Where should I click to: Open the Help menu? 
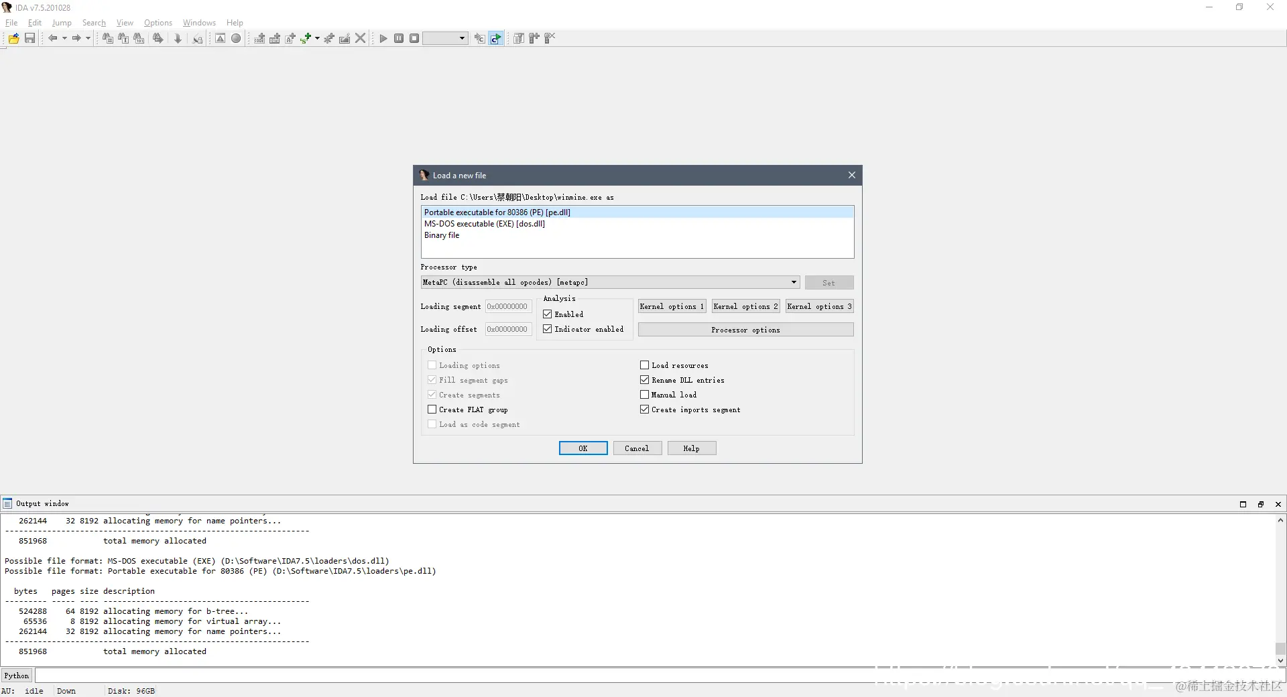(235, 23)
